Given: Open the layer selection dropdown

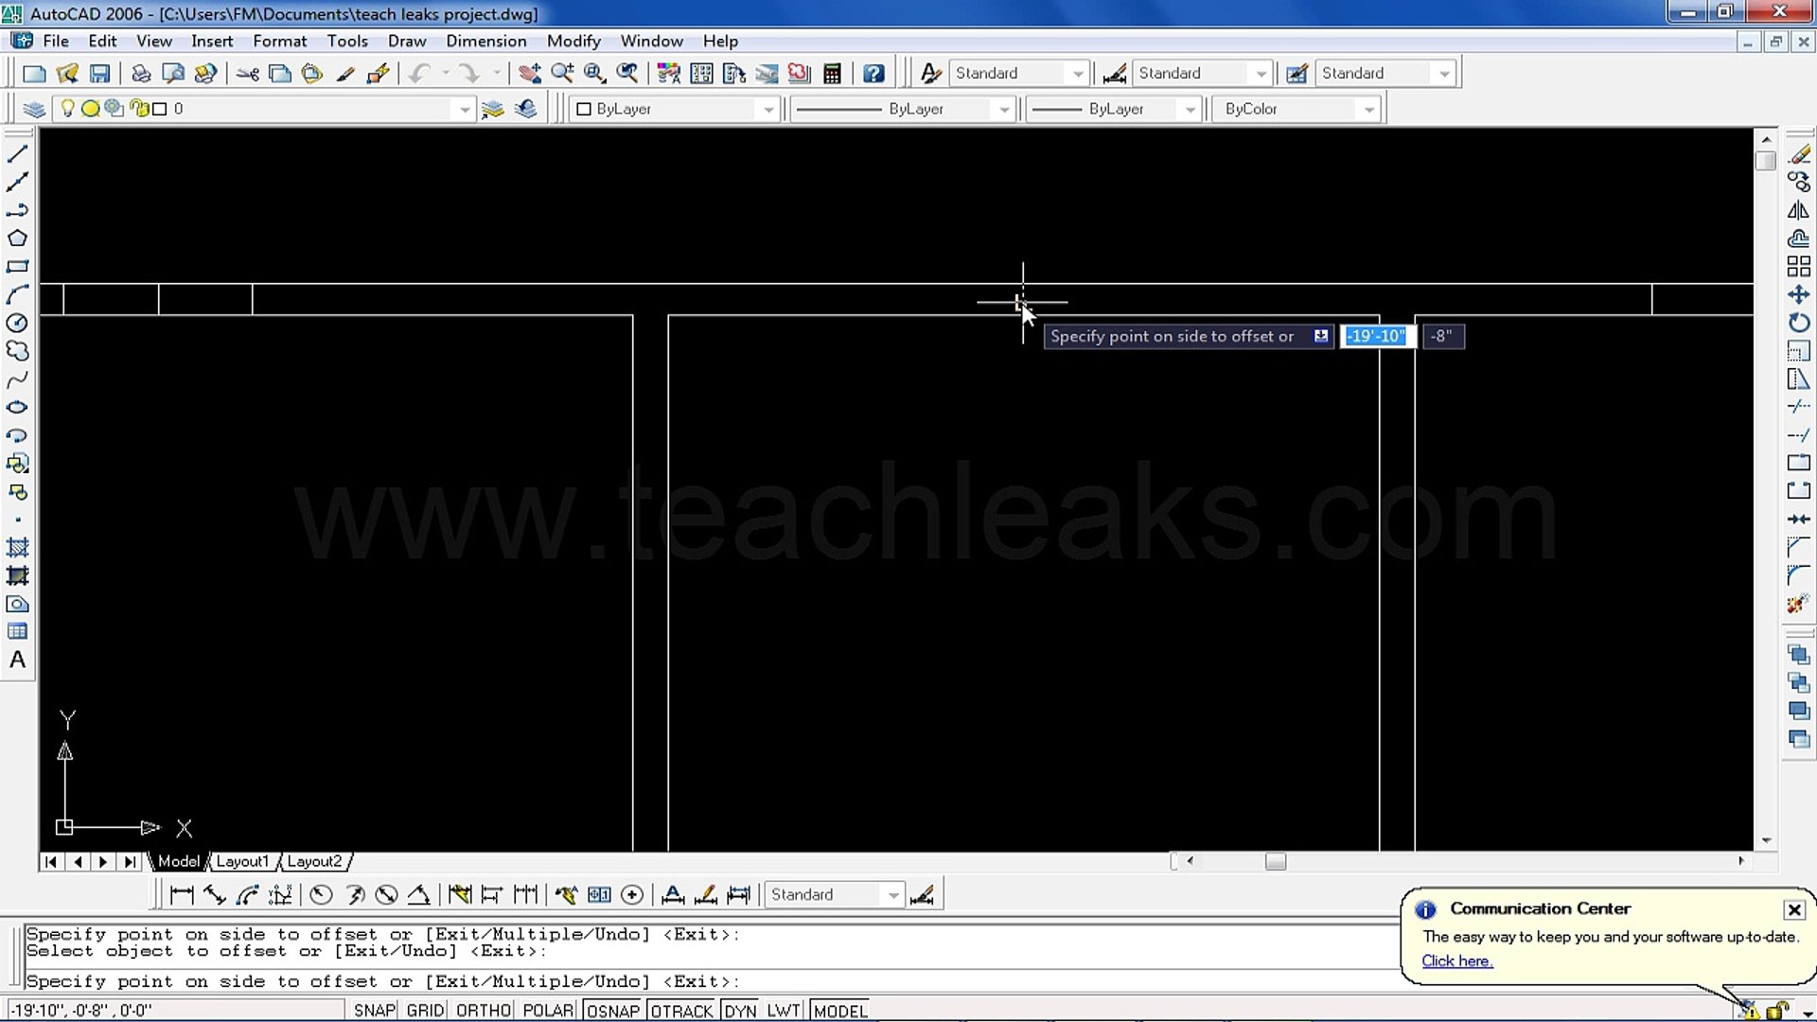Looking at the screenshot, I should [463, 109].
